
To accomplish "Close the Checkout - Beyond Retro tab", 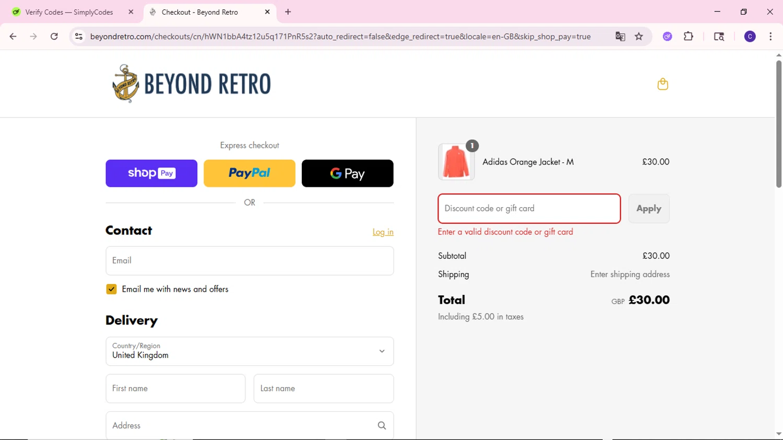I will (267, 12).
